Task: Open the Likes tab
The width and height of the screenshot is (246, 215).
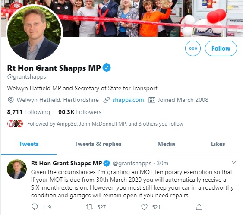Action: pos(218,144)
